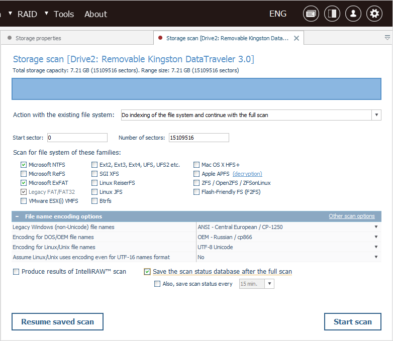
Task: Click the panel layout icon in header
Action: (x=332, y=14)
